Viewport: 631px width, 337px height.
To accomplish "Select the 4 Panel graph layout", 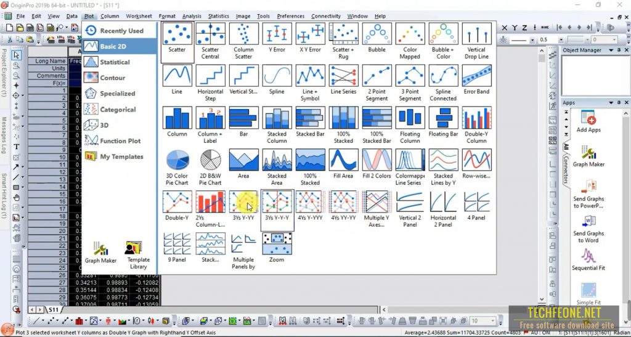I will click(x=476, y=207).
